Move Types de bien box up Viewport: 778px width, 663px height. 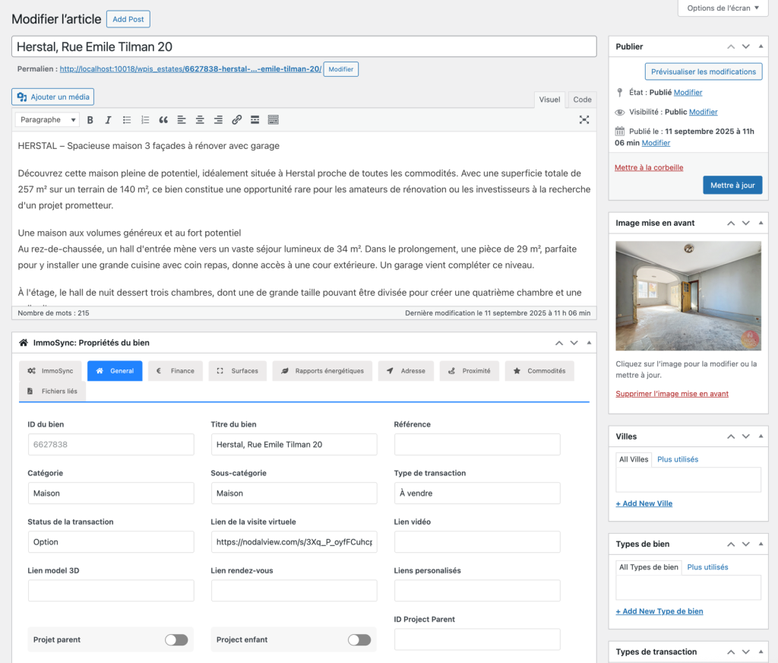tap(731, 544)
